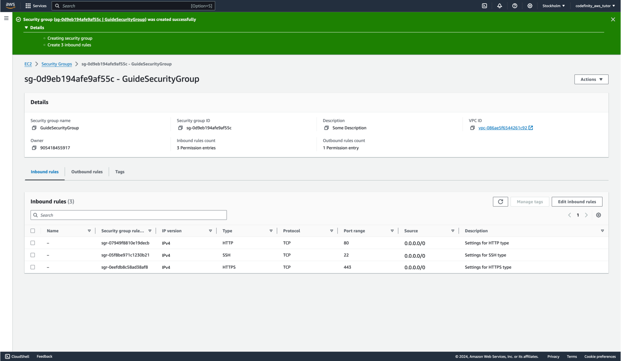Select the HTTP inbound rule checkbox
Image resolution: width=621 pixels, height=361 pixels.
(x=33, y=243)
